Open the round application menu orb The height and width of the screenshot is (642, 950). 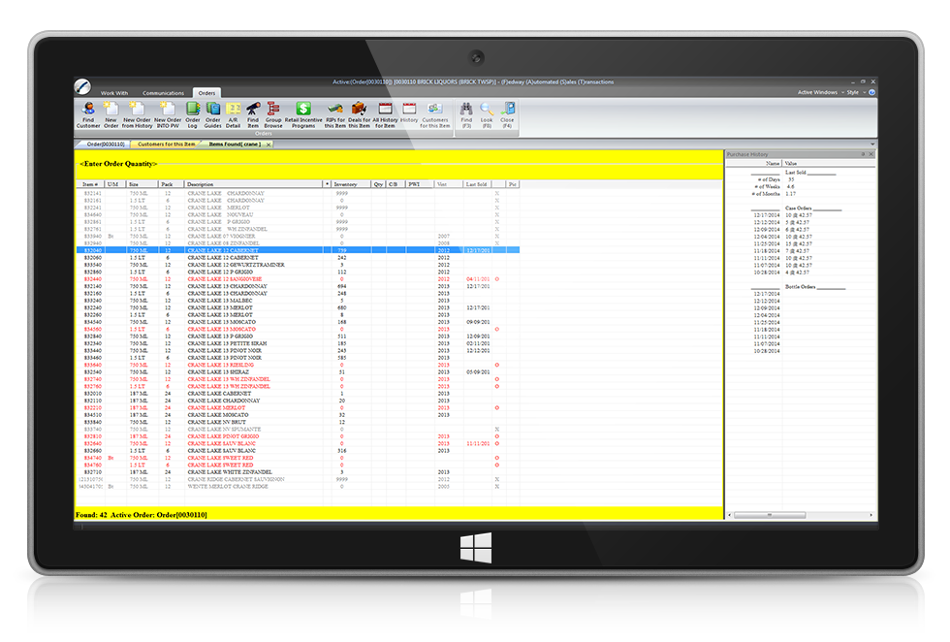83,86
